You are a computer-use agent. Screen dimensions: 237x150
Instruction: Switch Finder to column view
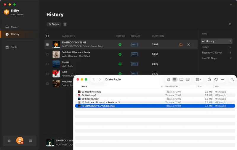(x=181, y=79)
